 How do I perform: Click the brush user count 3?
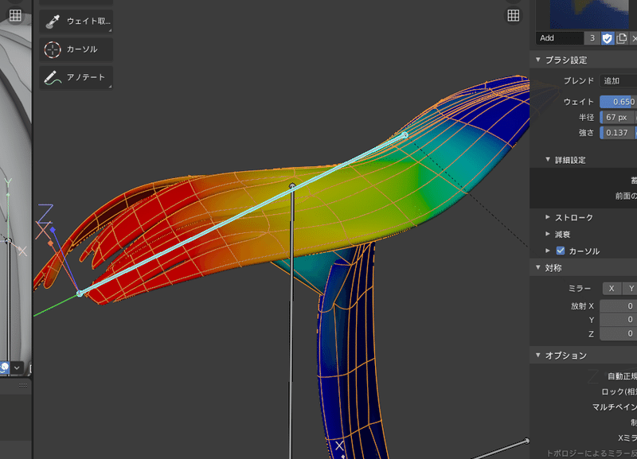point(592,38)
